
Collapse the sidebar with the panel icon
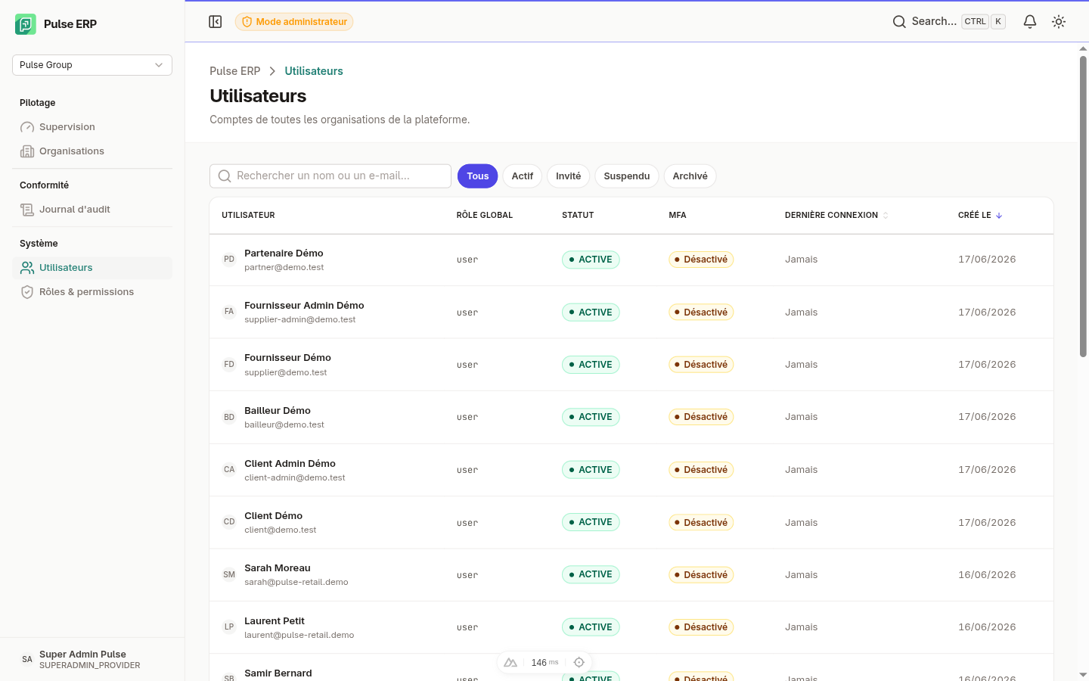point(216,22)
